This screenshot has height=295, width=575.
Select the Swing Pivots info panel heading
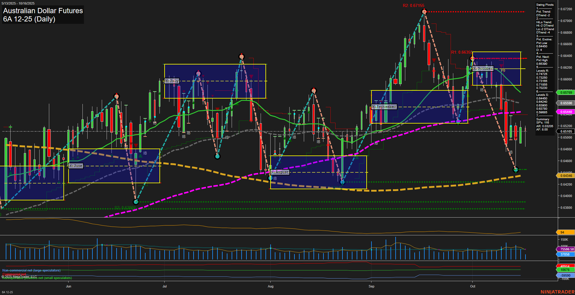[x=545, y=5]
